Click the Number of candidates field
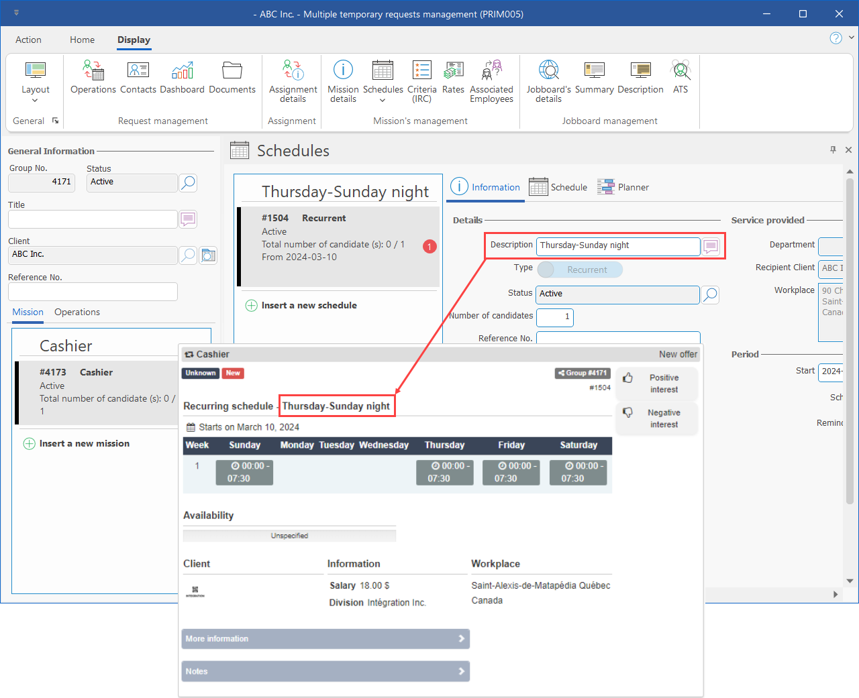Screen dimensions: 859x698 pyautogui.click(x=554, y=316)
